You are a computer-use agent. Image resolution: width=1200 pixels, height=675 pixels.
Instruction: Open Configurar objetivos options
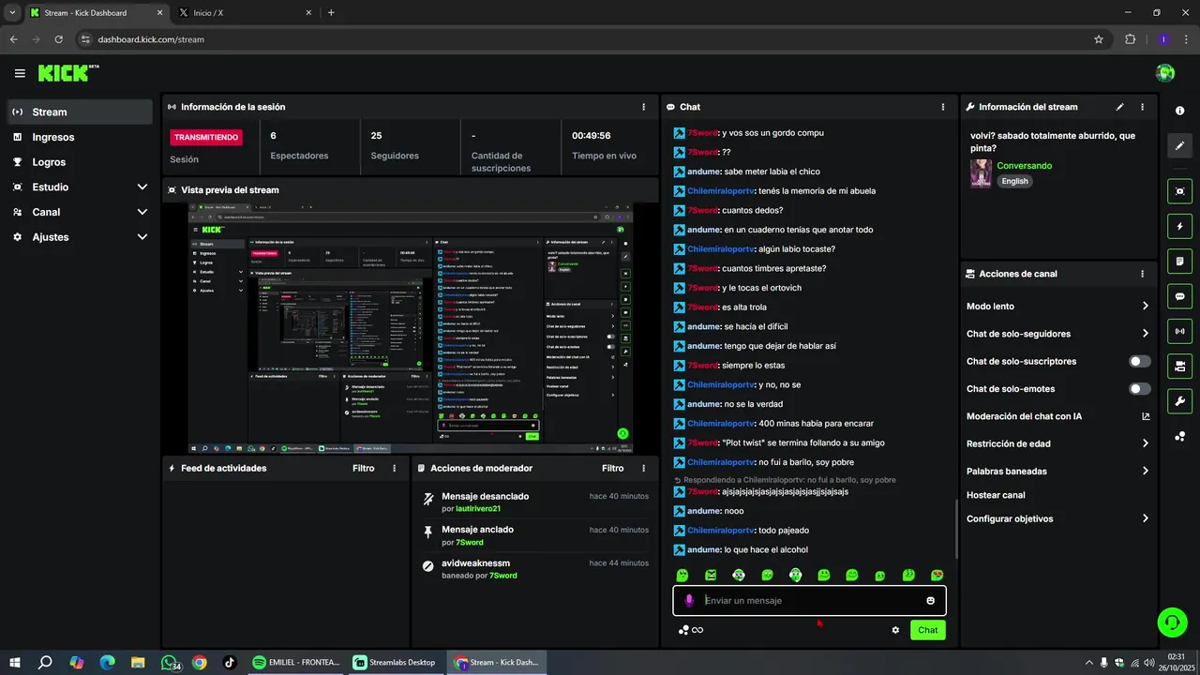[x=1057, y=518]
